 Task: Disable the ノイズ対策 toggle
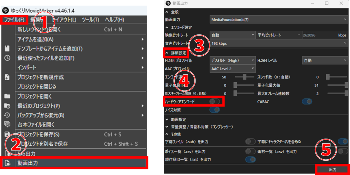coord(215,110)
